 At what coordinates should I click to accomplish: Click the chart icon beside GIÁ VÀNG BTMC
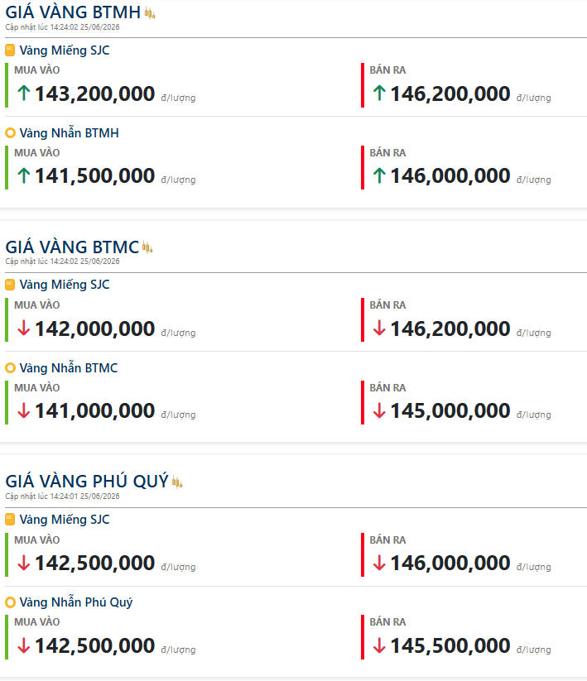point(147,247)
